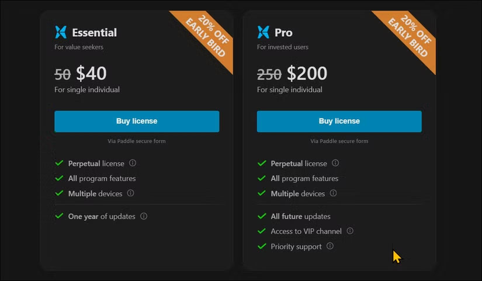
Task: Show info for Priority support
Action: 330,247
